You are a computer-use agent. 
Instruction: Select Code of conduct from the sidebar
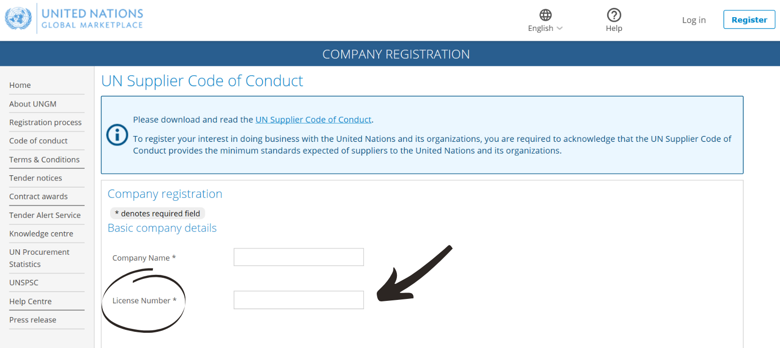[38, 141]
